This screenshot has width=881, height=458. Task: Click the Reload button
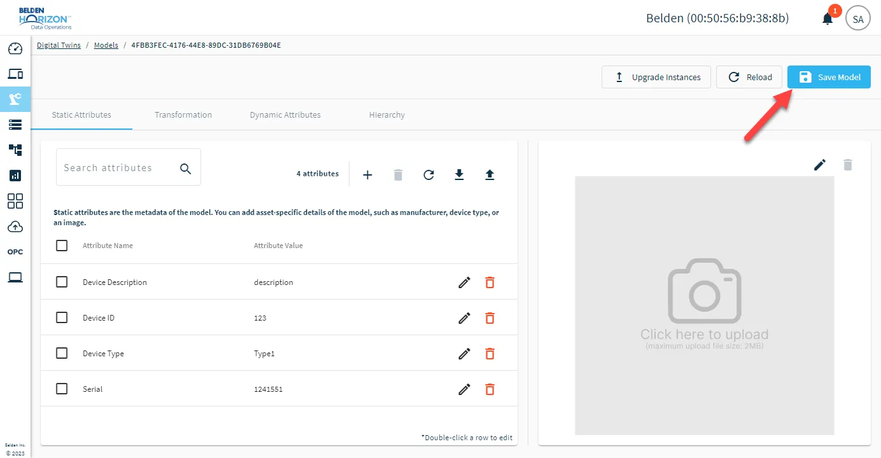tap(749, 77)
